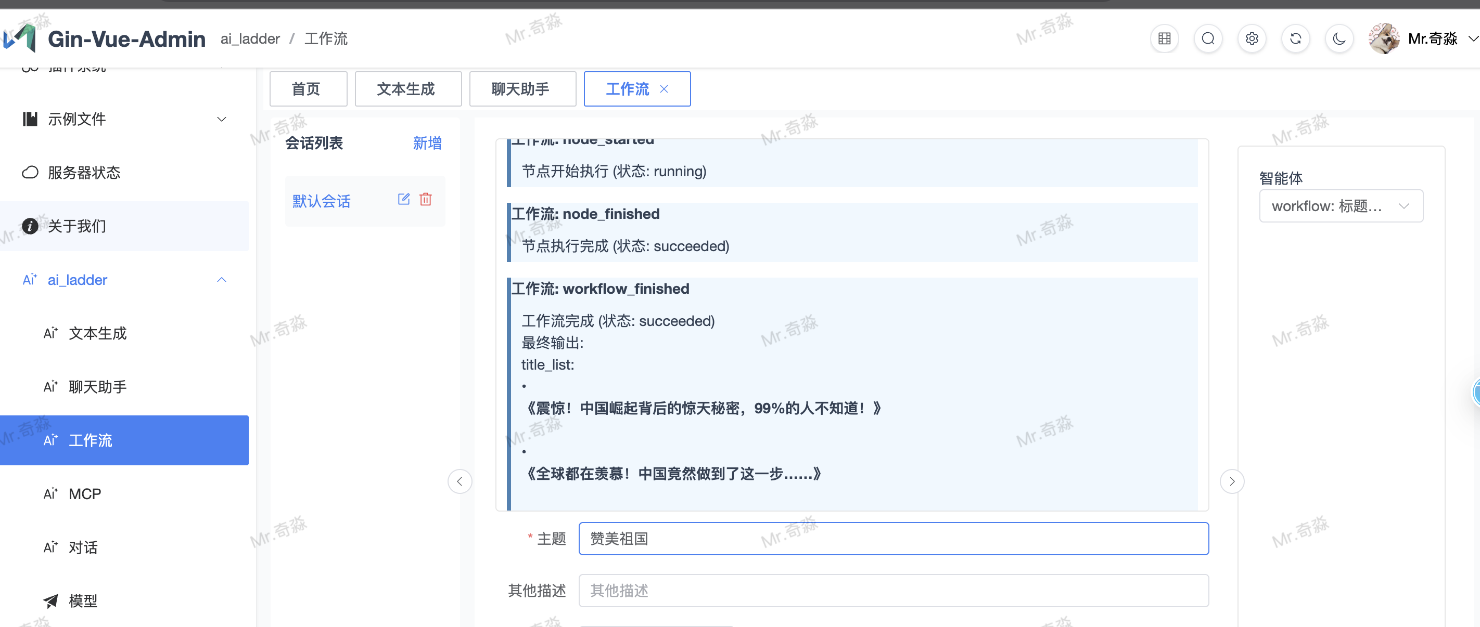Click the grid layout icon in header
This screenshot has height=627, width=1480.
point(1164,38)
